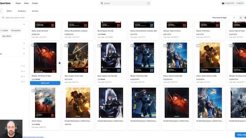
Task: Click the quantity badge on Nuura, Hand of Unity [SE] card
Action: [165, 46]
